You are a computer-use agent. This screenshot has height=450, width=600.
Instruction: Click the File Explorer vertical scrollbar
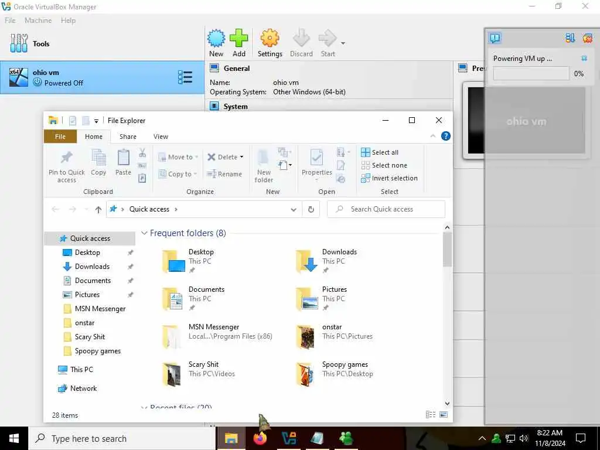pos(447,249)
